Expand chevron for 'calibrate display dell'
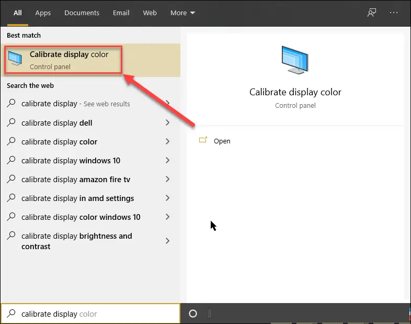Viewport: 411px width, 324px height. (167, 122)
